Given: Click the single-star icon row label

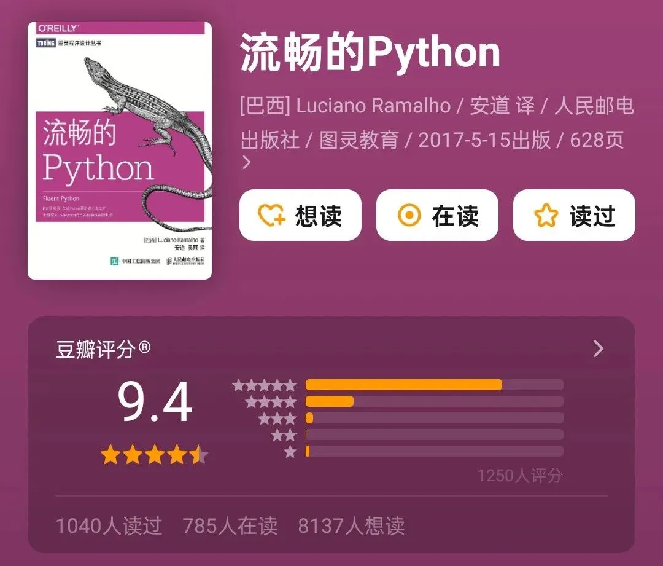Looking at the screenshot, I should [290, 452].
